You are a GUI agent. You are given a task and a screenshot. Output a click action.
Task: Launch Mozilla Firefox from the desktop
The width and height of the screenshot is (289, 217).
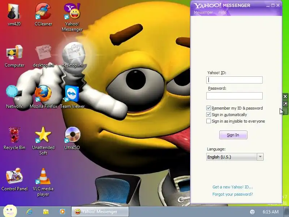[x=43, y=97]
